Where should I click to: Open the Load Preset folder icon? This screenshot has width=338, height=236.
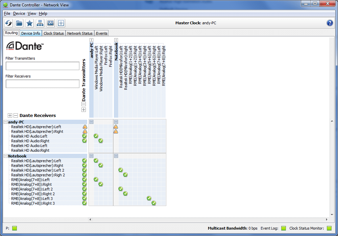[x=19, y=23]
